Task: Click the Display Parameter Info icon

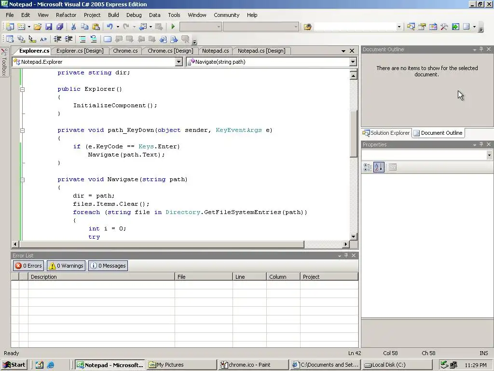Action: tap(21, 39)
